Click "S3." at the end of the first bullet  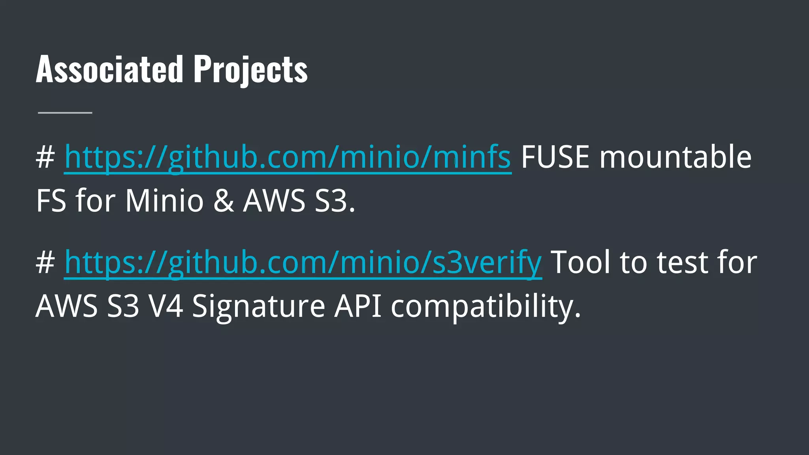coord(335,201)
